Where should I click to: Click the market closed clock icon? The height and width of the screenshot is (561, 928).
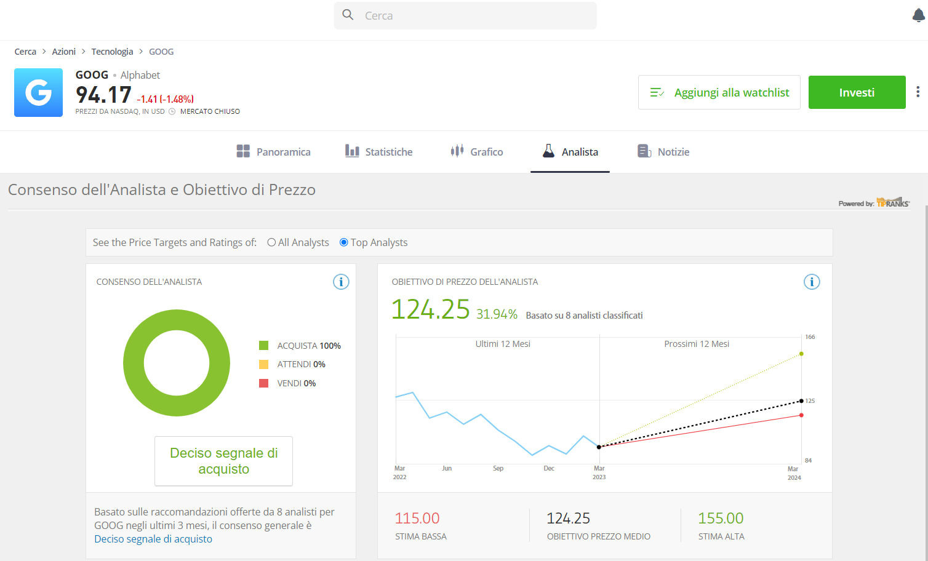tap(172, 111)
